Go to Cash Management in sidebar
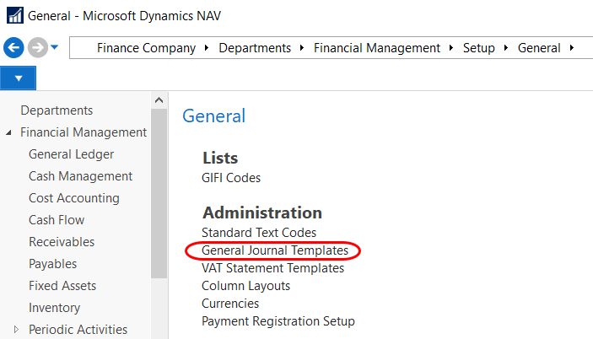Screen dimensions: 593x339 point(80,176)
